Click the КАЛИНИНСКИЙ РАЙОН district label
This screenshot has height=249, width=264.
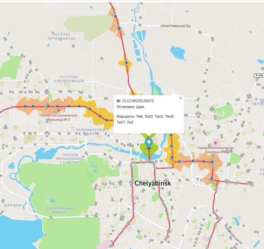(x=91, y=132)
